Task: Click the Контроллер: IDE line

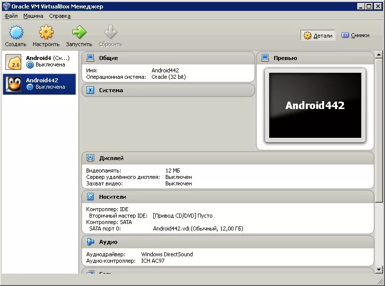Action: coord(107,209)
